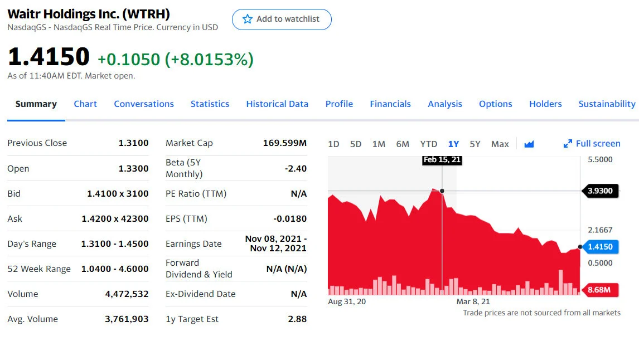Click the Beta value -2.40

tap(296, 168)
